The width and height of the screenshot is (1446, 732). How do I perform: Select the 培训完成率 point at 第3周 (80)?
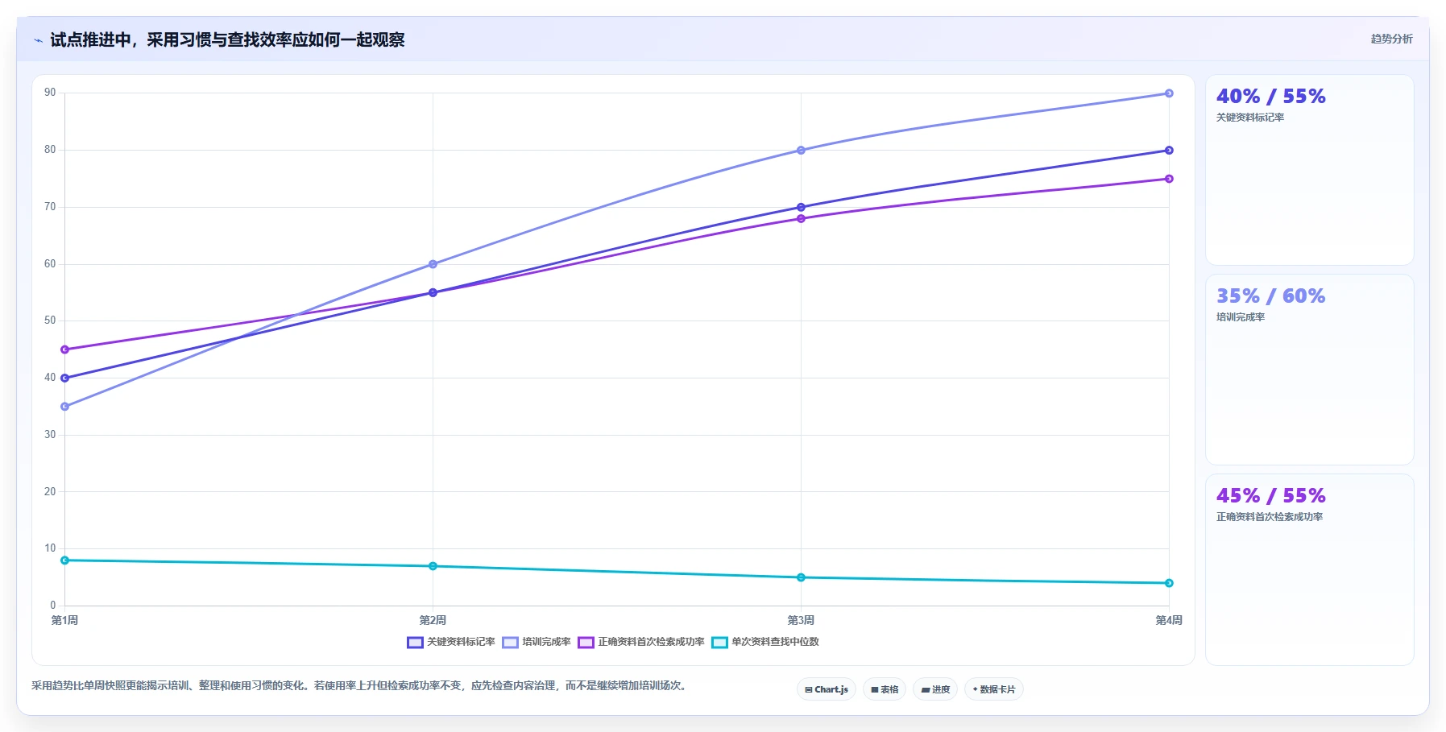(801, 151)
